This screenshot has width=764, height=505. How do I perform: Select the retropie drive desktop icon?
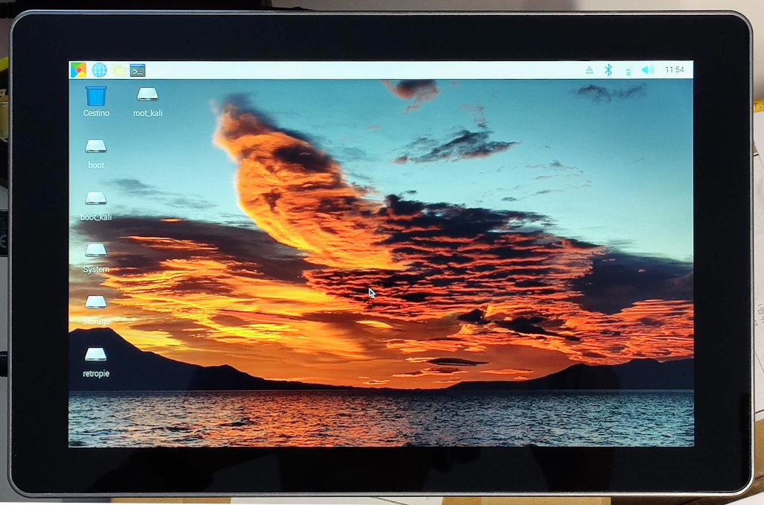(96, 363)
